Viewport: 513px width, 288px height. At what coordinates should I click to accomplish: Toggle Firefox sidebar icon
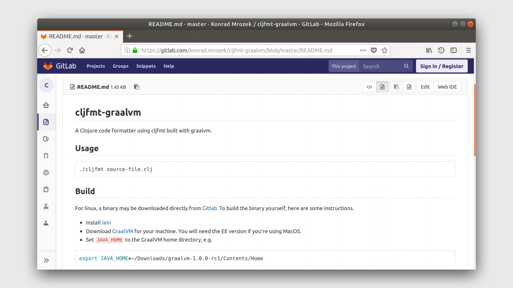pyautogui.click(x=453, y=50)
